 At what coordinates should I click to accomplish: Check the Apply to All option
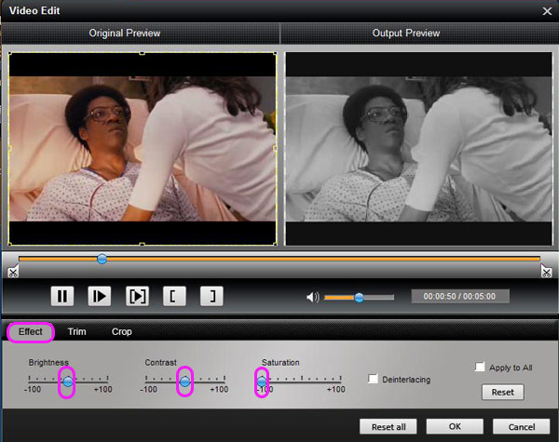[x=480, y=368]
